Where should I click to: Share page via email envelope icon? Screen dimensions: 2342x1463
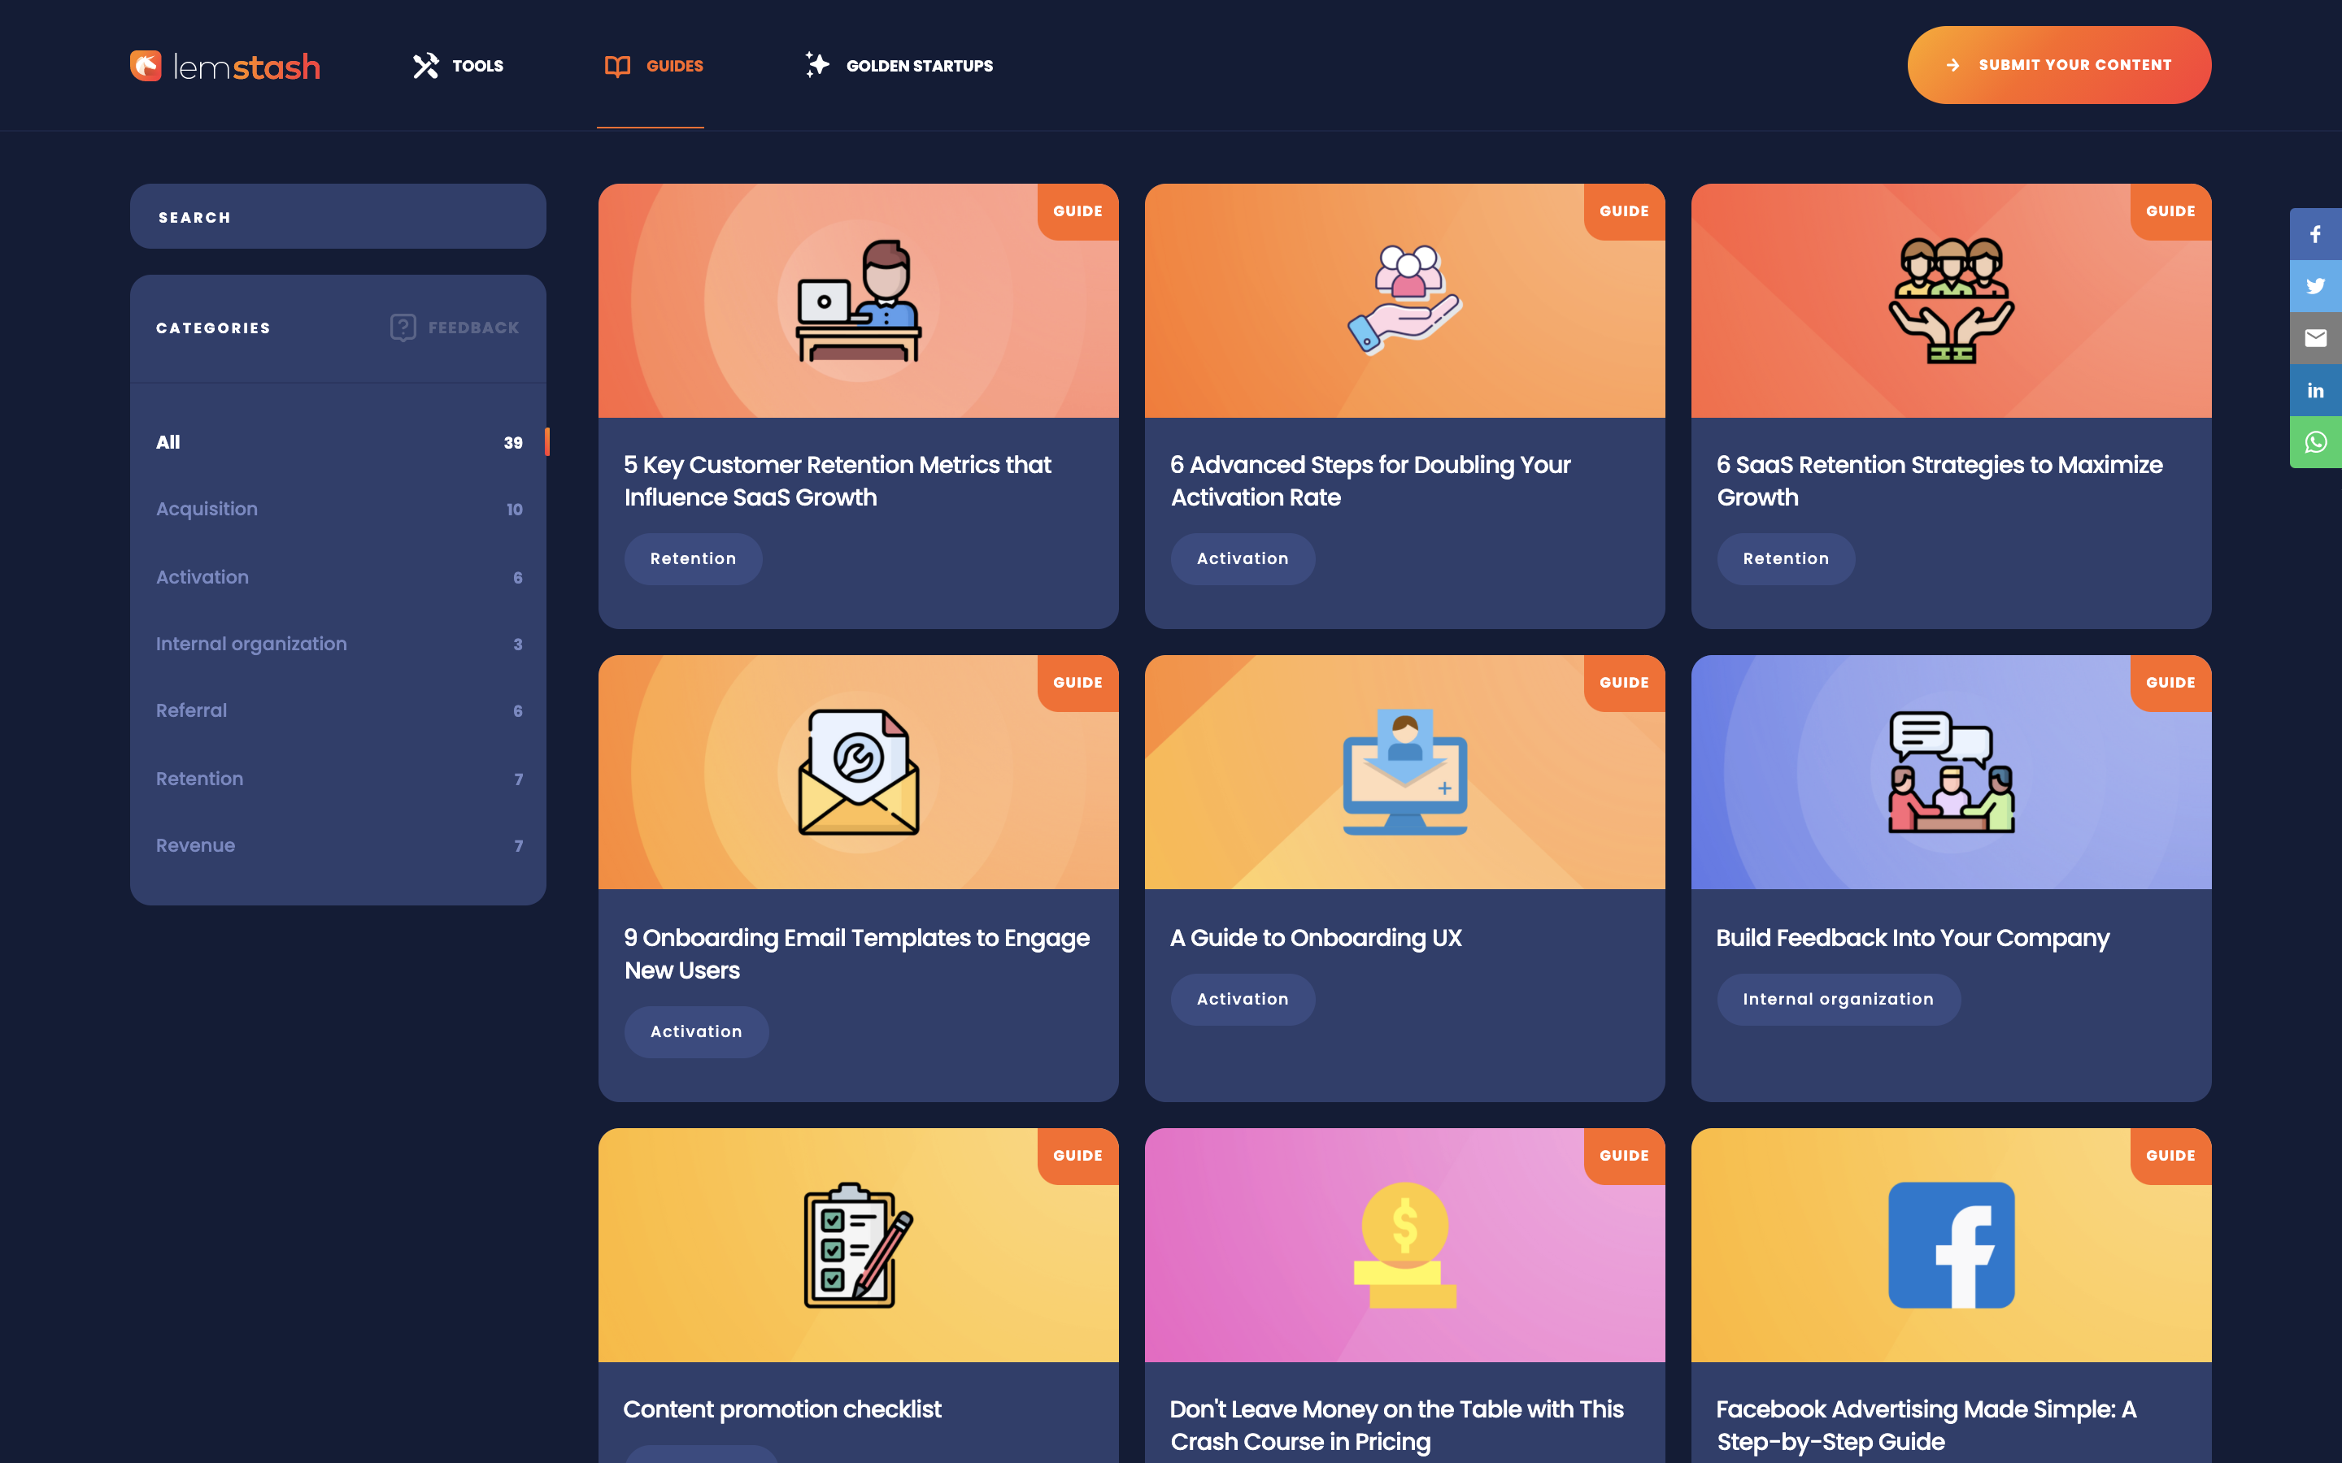point(2315,339)
